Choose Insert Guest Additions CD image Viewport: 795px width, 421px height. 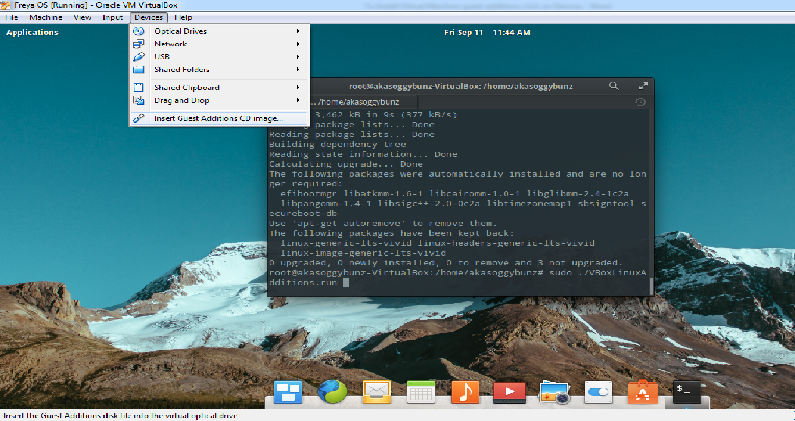click(219, 118)
